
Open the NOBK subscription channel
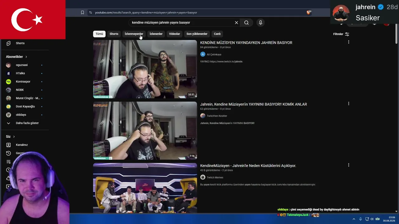coord(24,90)
